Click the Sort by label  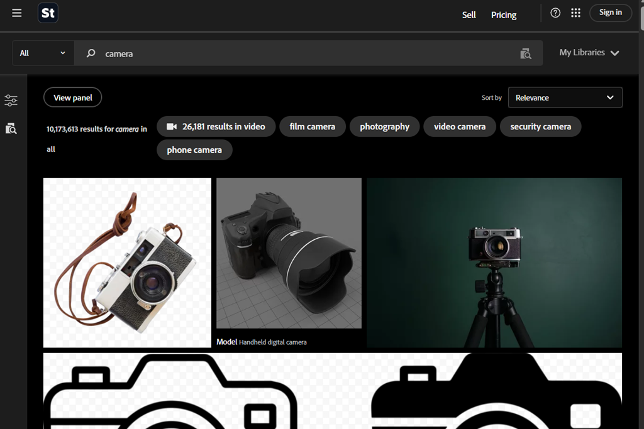tap(492, 97)
